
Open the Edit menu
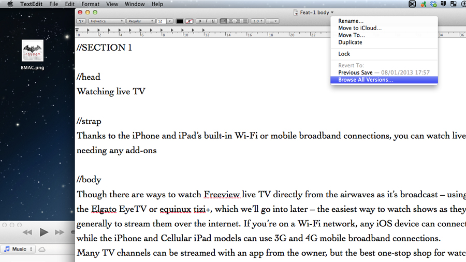tap(70, 4)
